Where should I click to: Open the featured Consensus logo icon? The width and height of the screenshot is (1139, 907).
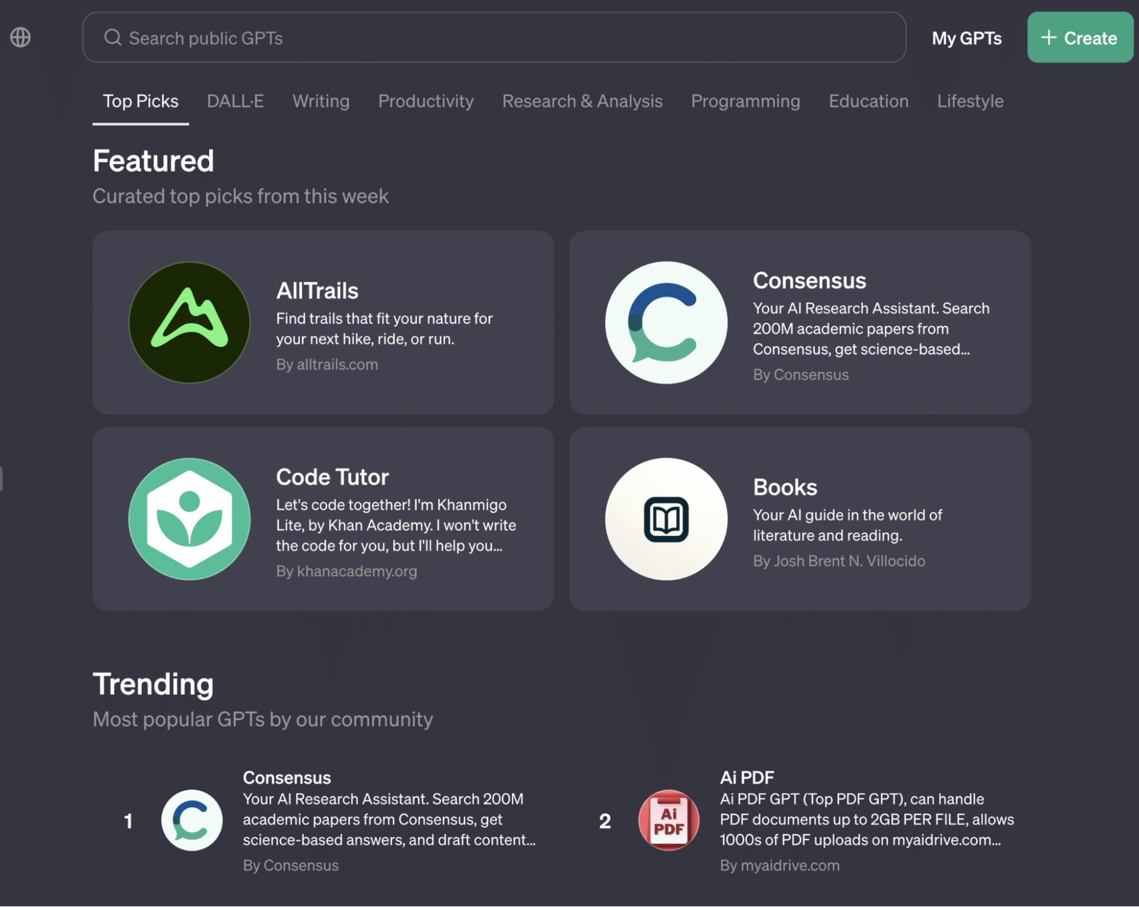[x=666, y=323]
